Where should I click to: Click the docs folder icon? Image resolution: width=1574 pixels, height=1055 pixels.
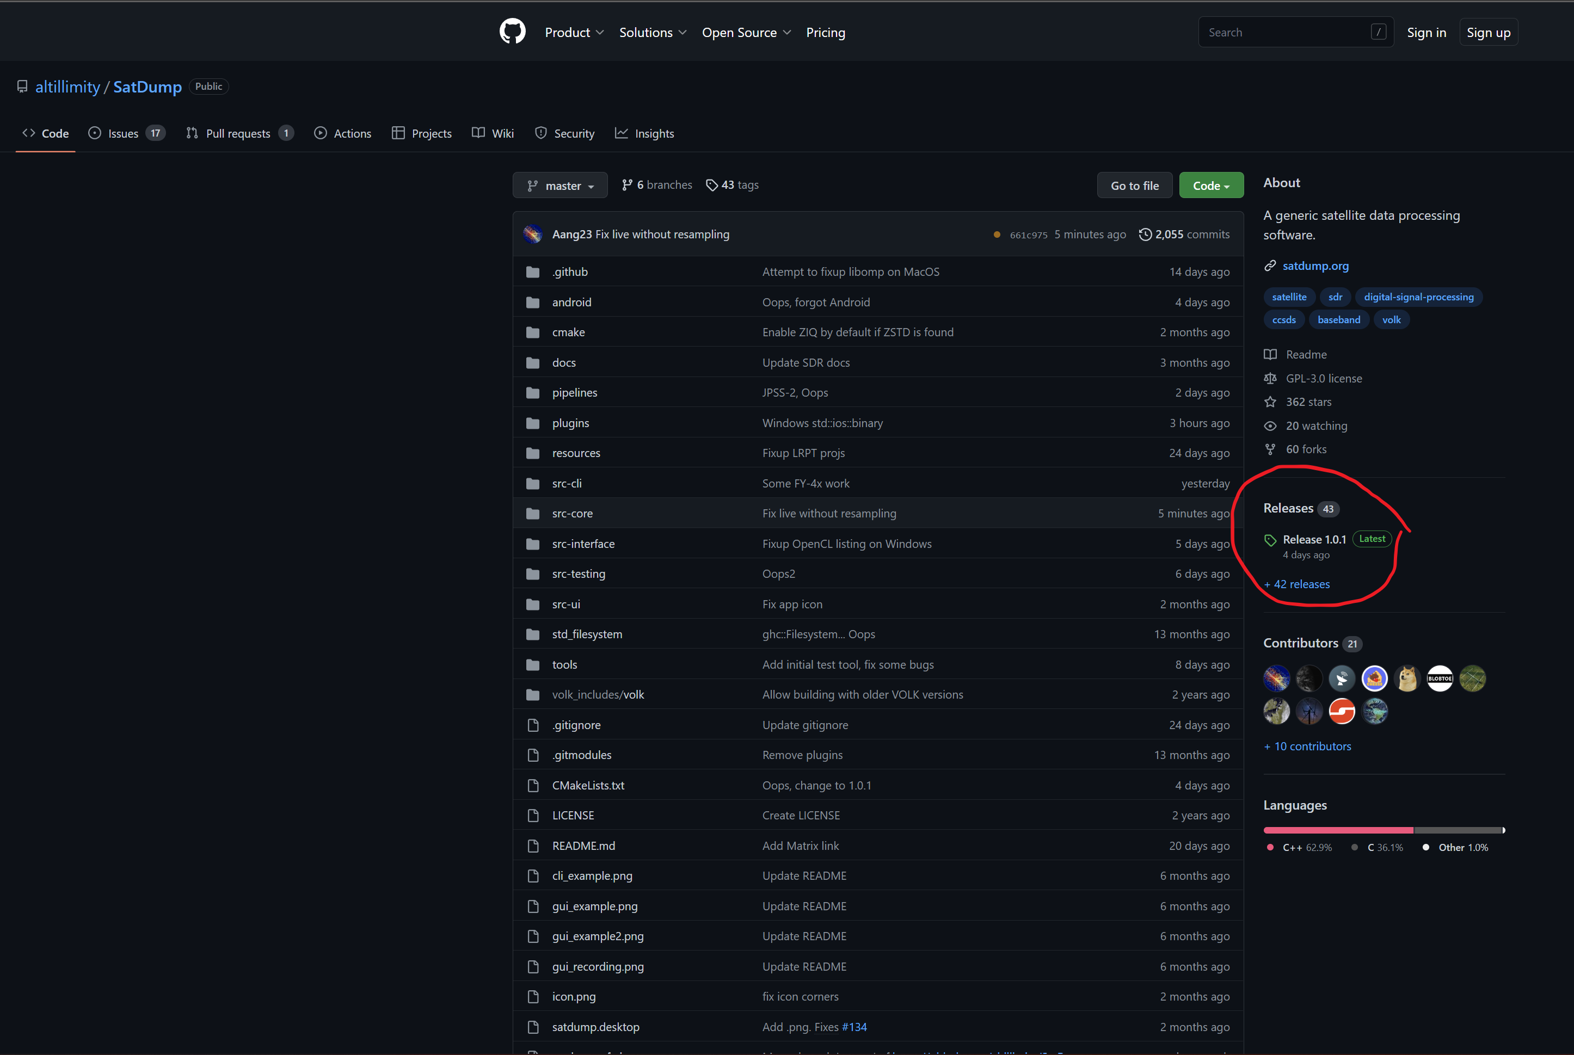(532, 363)
